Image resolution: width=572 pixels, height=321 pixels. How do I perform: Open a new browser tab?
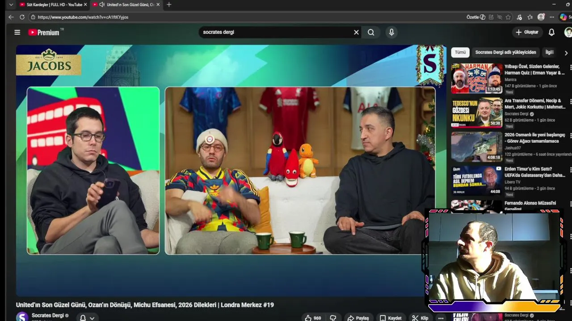tap(168, 4)
